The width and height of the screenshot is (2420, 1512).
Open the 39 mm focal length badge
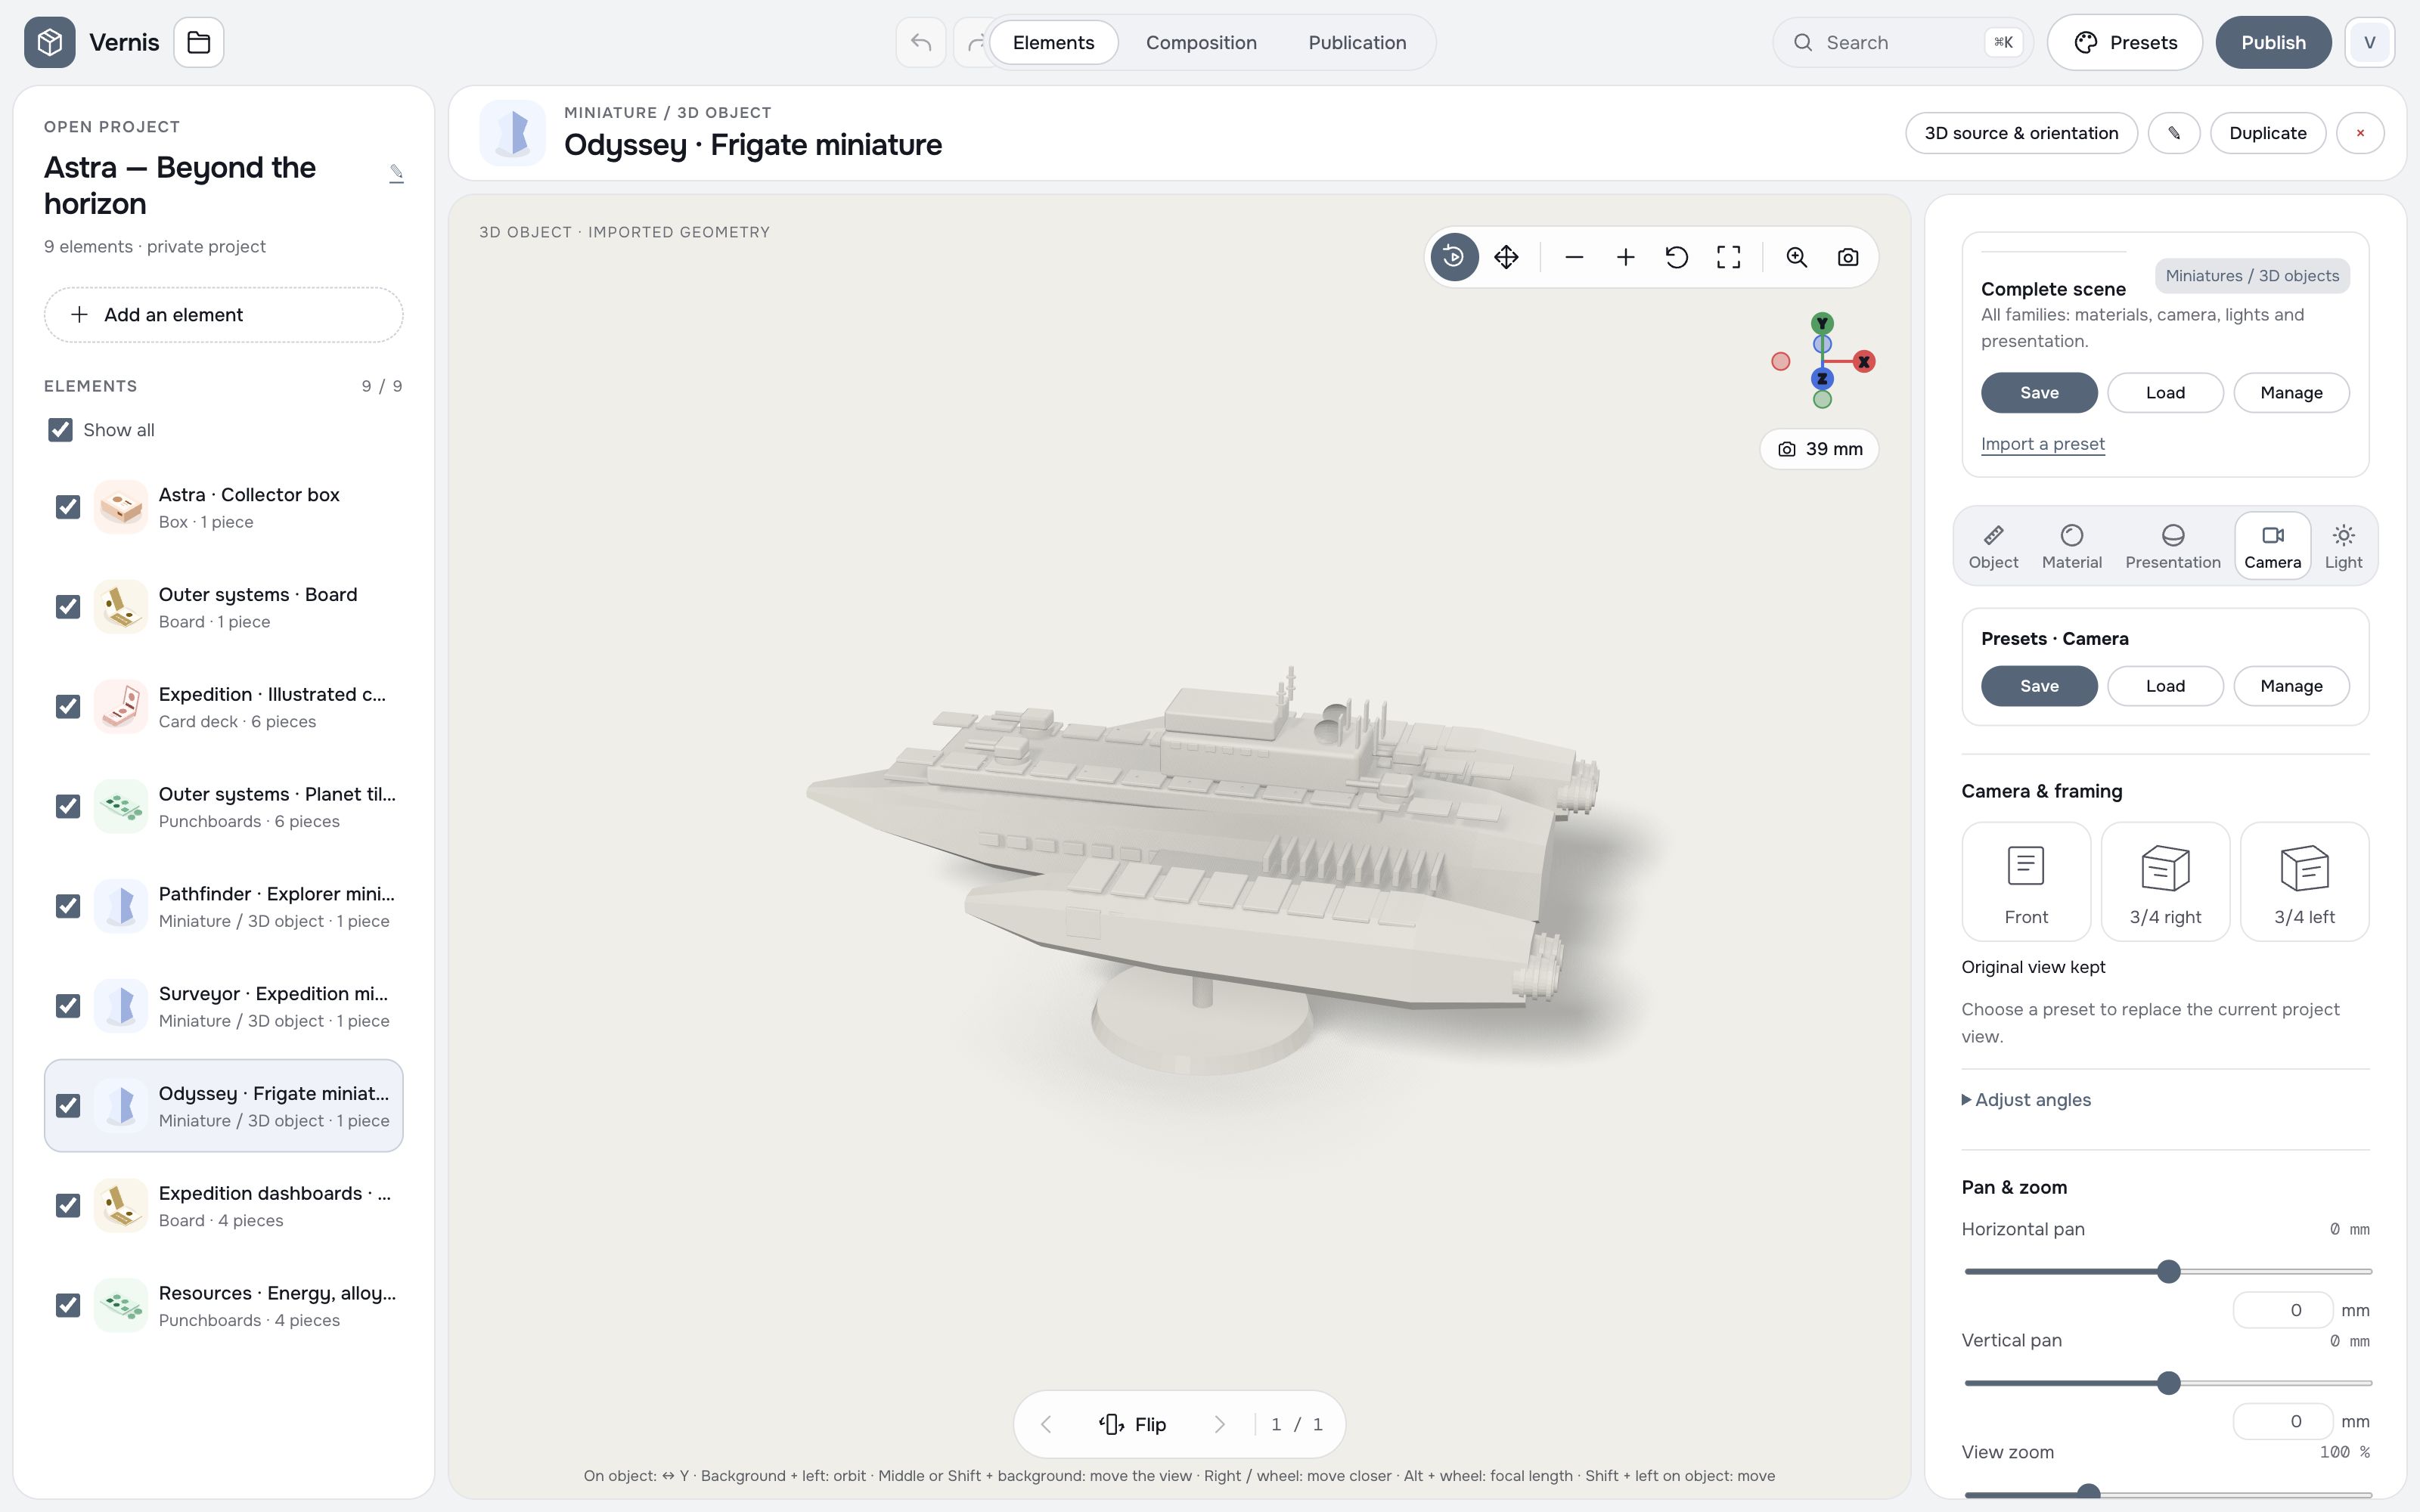pos(1819,449)
